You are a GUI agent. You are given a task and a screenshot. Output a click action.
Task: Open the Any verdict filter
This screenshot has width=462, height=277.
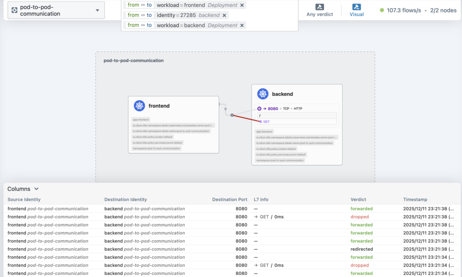pyautogui.click(x=319, y=10)
